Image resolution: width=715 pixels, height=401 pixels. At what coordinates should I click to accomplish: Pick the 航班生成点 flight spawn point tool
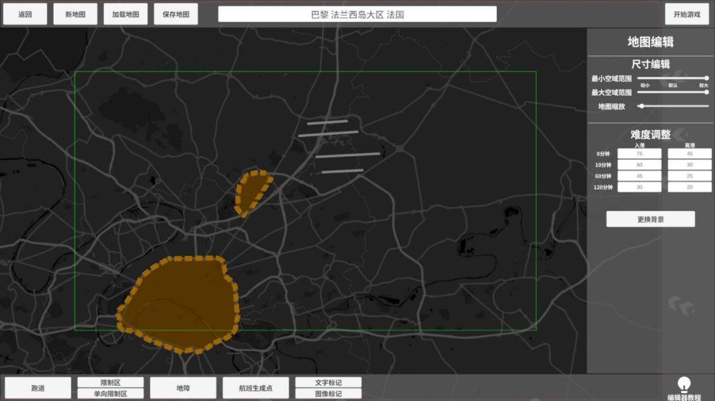click(256, 388)
